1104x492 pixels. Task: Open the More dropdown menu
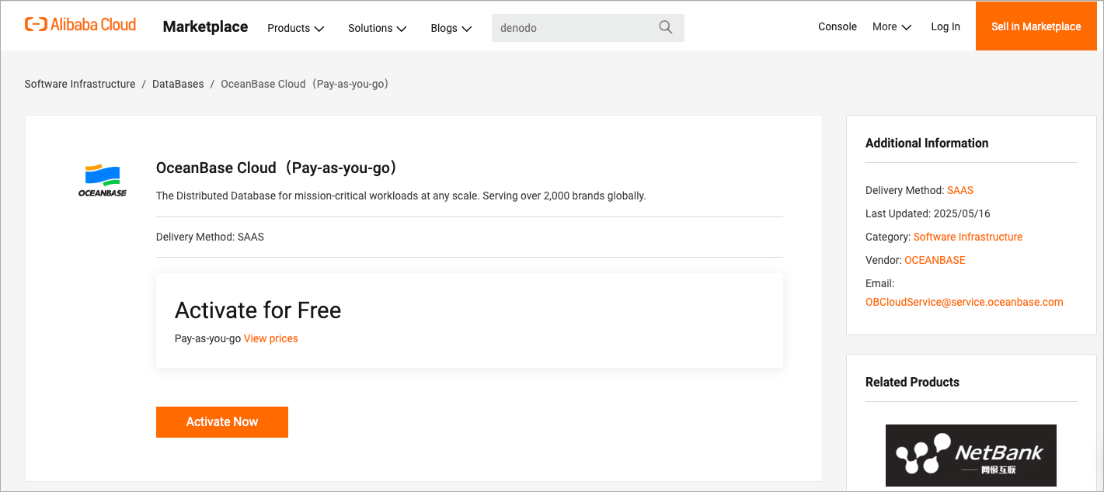[891, 26]
